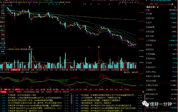The image size is (178, 112).
Task: Select the MTM indicator tab
Action: 111,89
